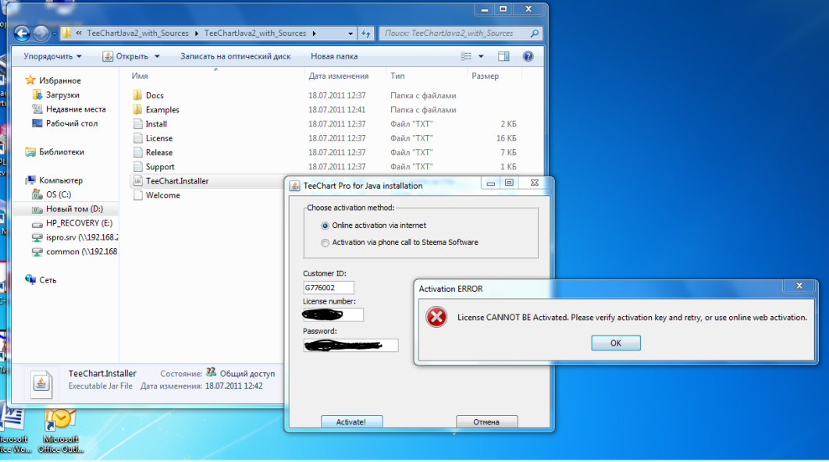Expand the view options dropdown arrow
This screenshot has height=462, width=829.
(481, 56)
